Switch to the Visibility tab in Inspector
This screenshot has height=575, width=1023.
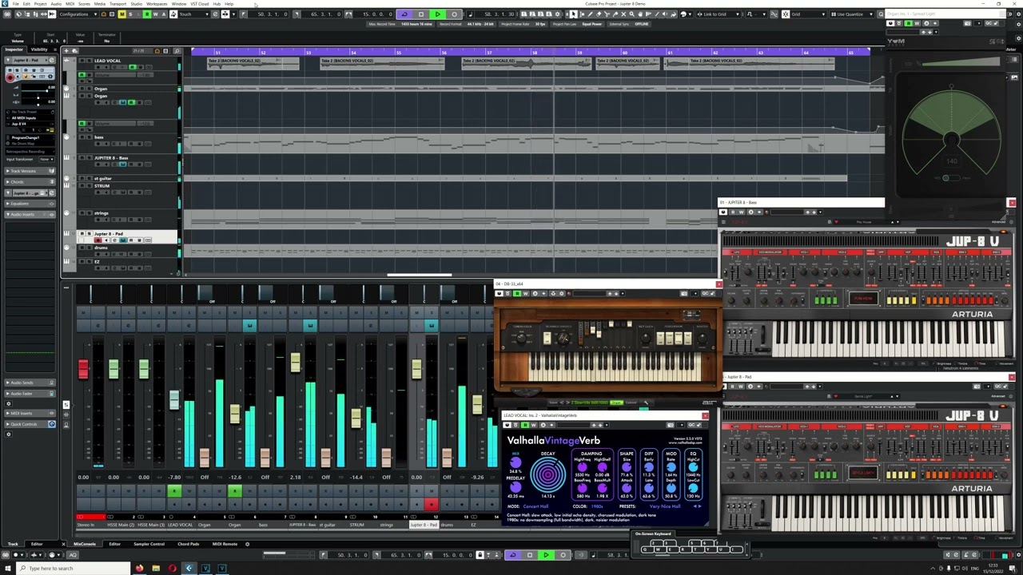pyautogui.click(x=38, y=50)
